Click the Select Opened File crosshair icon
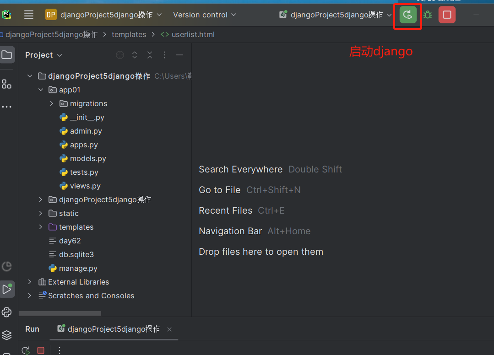Image resolution: width=494 pixels, height=355 pixels. [120, 55]
